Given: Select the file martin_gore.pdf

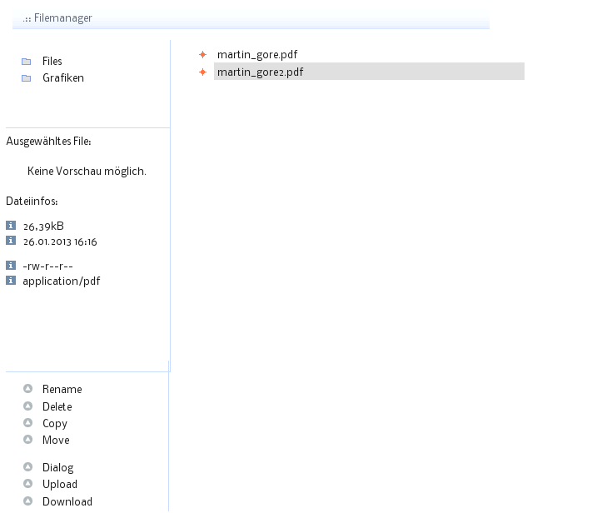Looking at the screenshot, I should click(x=257, y=54).
